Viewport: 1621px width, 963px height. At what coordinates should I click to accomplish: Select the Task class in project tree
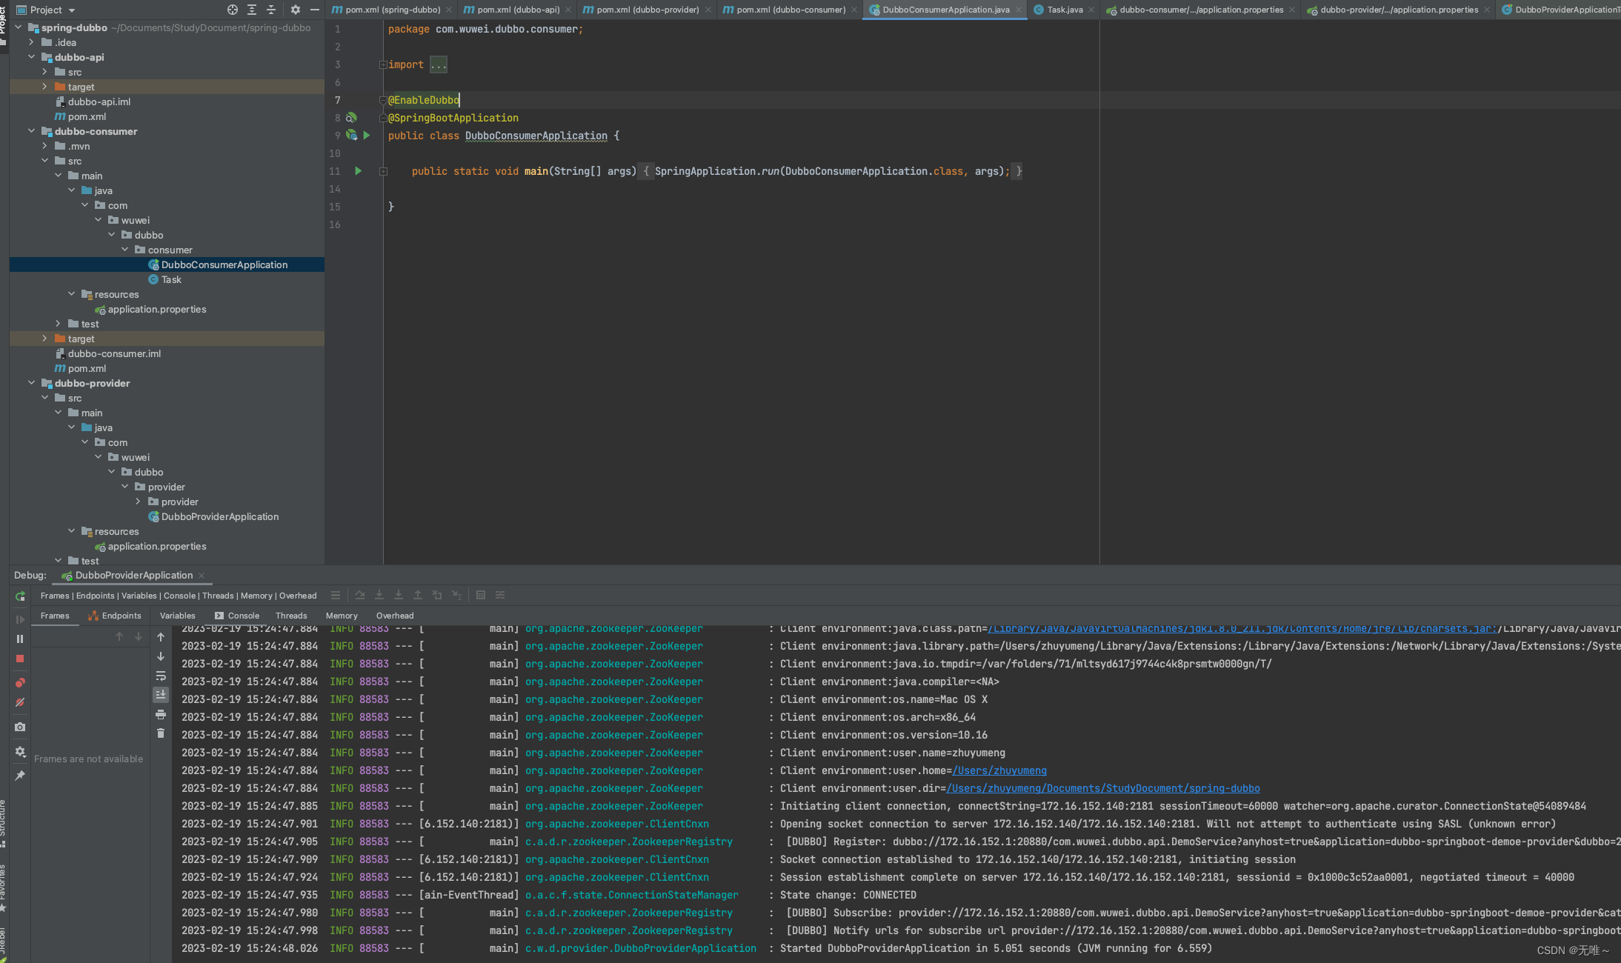tap(164, 279)
